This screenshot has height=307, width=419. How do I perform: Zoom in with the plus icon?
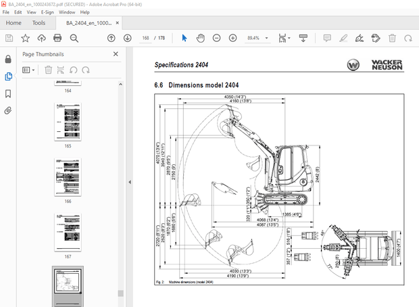coord(232,39)
